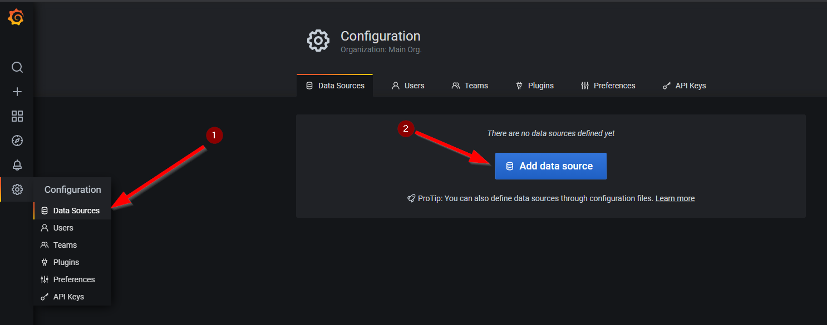Select the Explore compass icon

pyautogui.click(x=17, y=141)
